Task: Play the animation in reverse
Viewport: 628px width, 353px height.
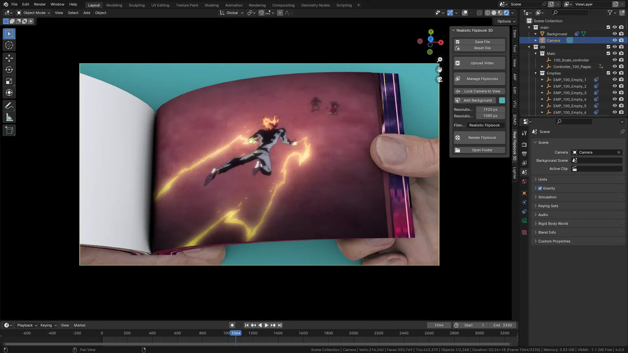Action: coord(260,325)
